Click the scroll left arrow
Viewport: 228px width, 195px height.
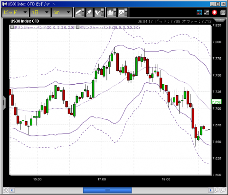(12, 190)
